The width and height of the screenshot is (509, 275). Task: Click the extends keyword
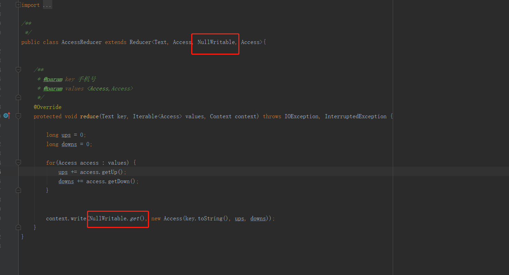point(116,42)
